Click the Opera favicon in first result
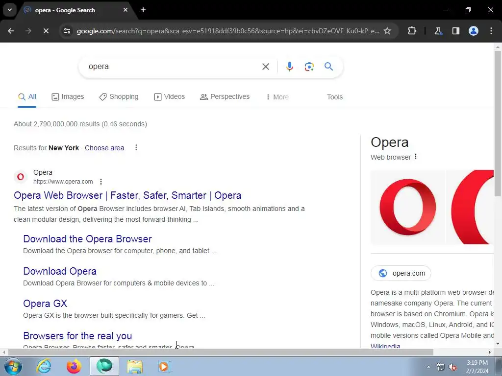The width and height of the screenshot is (502, 376). coord(21,177)
